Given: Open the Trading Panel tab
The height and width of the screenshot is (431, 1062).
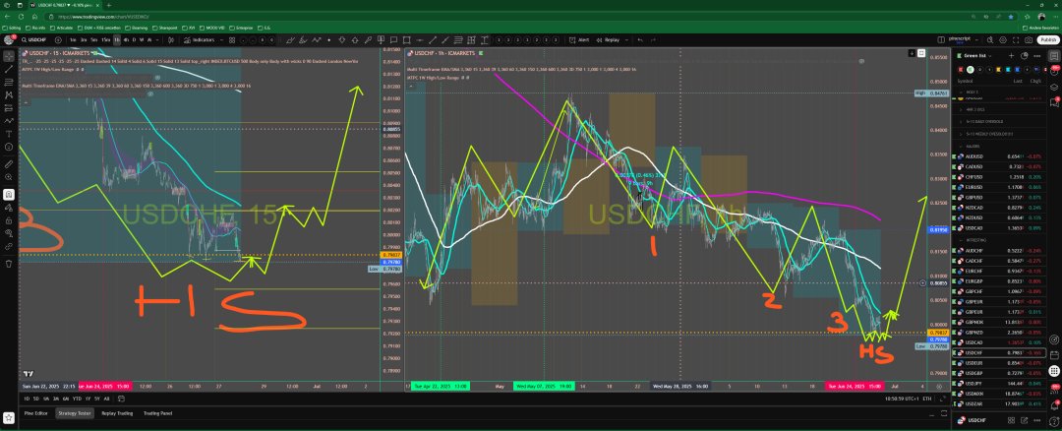Looking at the screenshot, I should pyautogui.click(x=157, y=412).
